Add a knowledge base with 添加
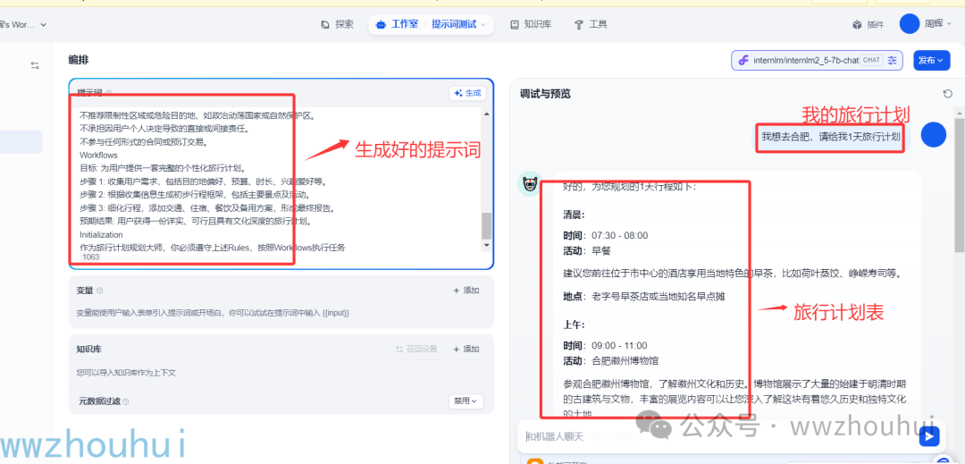The image size is (965, 464). click(466, 349)
